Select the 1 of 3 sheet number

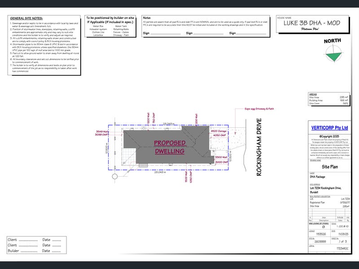[x=343, y=242]
